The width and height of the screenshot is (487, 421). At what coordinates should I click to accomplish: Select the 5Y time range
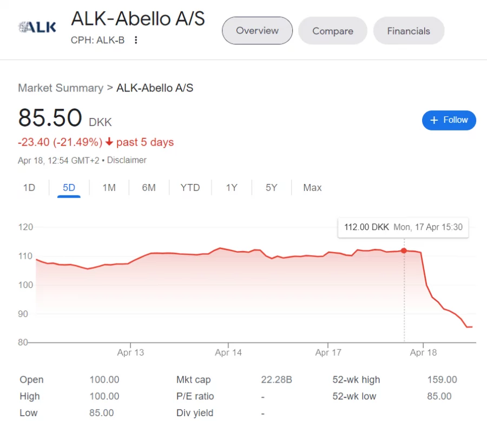point(271,188)
